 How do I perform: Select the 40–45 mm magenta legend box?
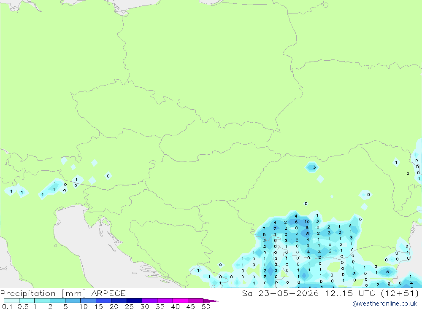coord(180,301)
